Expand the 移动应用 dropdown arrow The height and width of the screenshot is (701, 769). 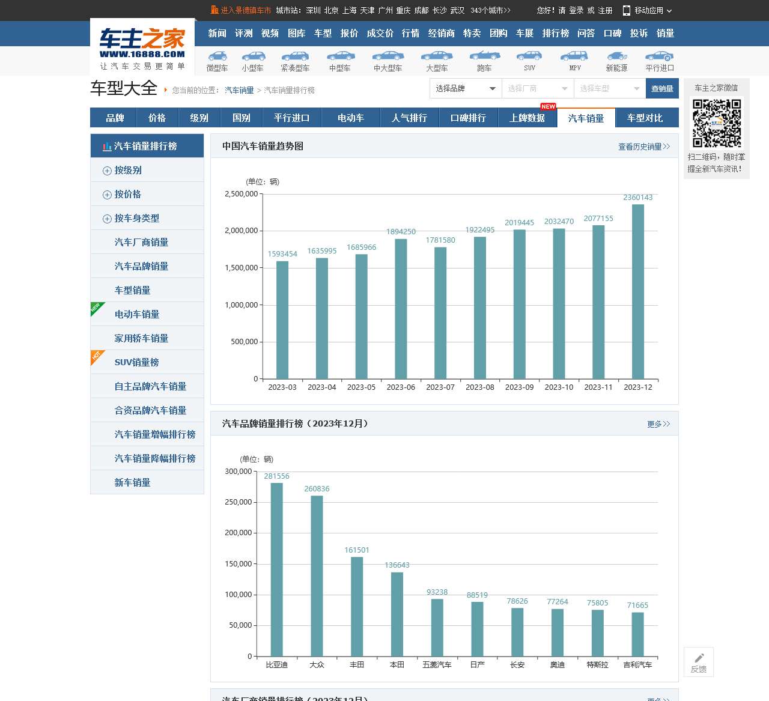pyautogui.click(x=669, y=11)
